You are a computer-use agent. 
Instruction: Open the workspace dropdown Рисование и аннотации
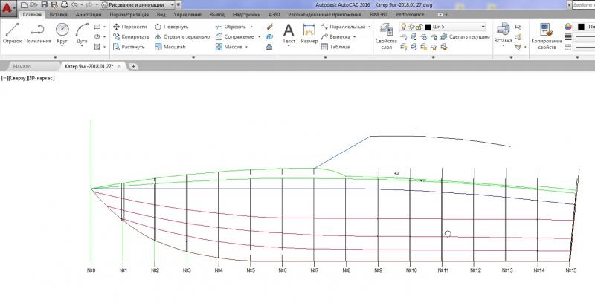click(x=137, y=4)
